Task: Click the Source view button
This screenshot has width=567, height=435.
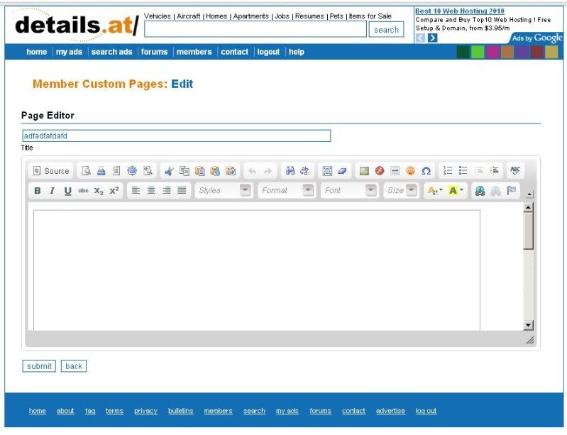Action: (x=50, y=171)
